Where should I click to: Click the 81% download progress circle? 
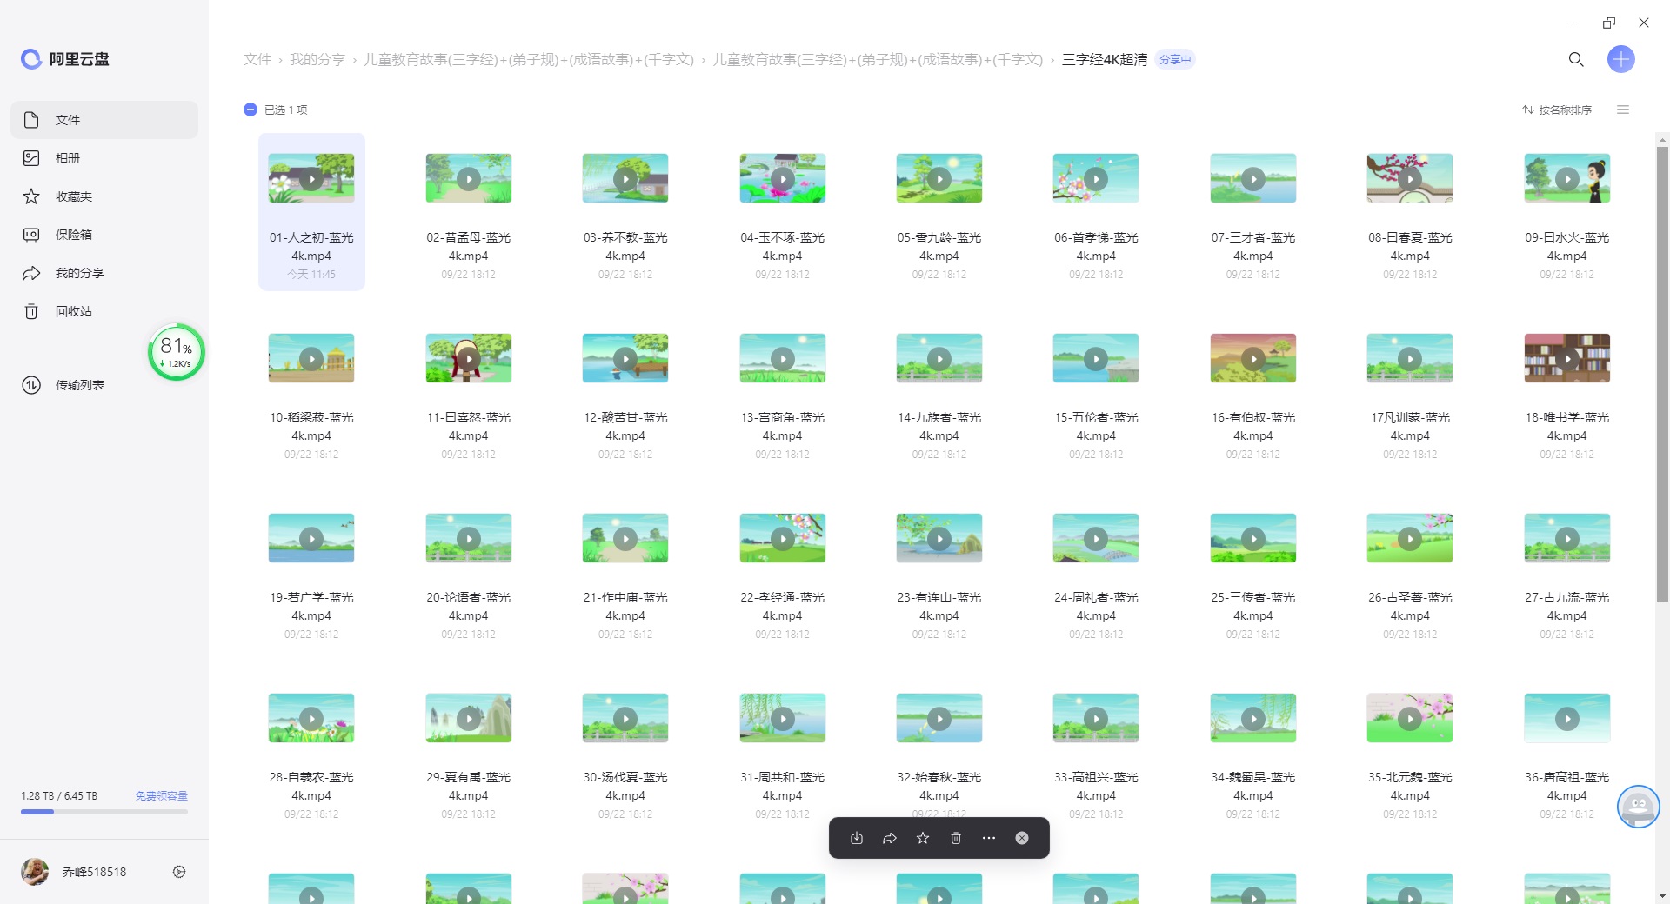click(177, 352)
